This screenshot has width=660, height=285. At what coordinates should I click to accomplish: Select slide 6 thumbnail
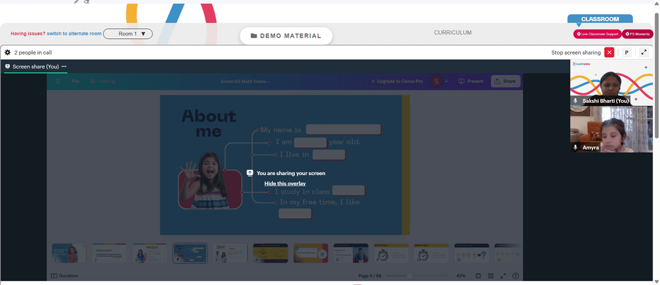[x=270, y=253]
